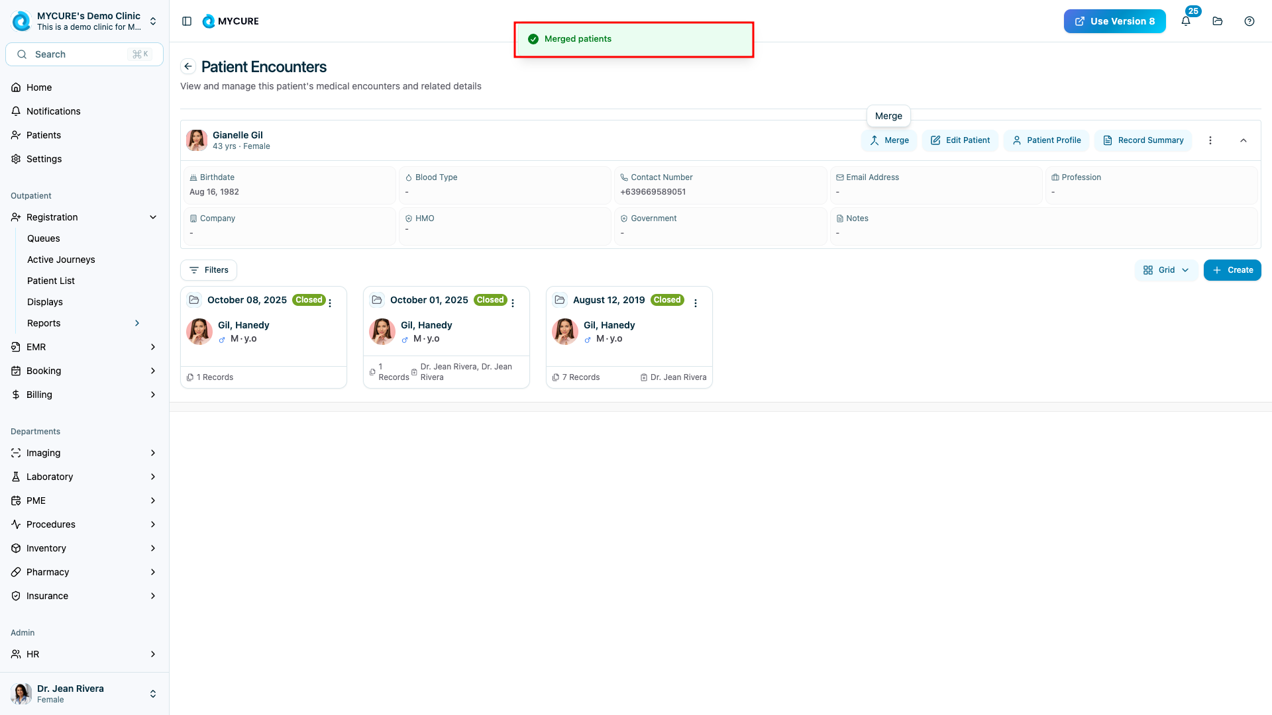This screenshot has height=715, width=1272.
Task: Open the help question mark icon
Action: [x=1249, y=21]
